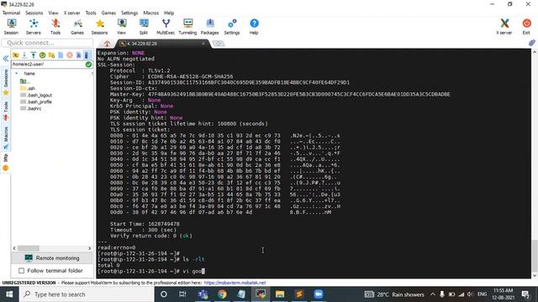Select the parent '..' folder entry
The width and height of the screenshot is (538, 302).
coord(24,81)
